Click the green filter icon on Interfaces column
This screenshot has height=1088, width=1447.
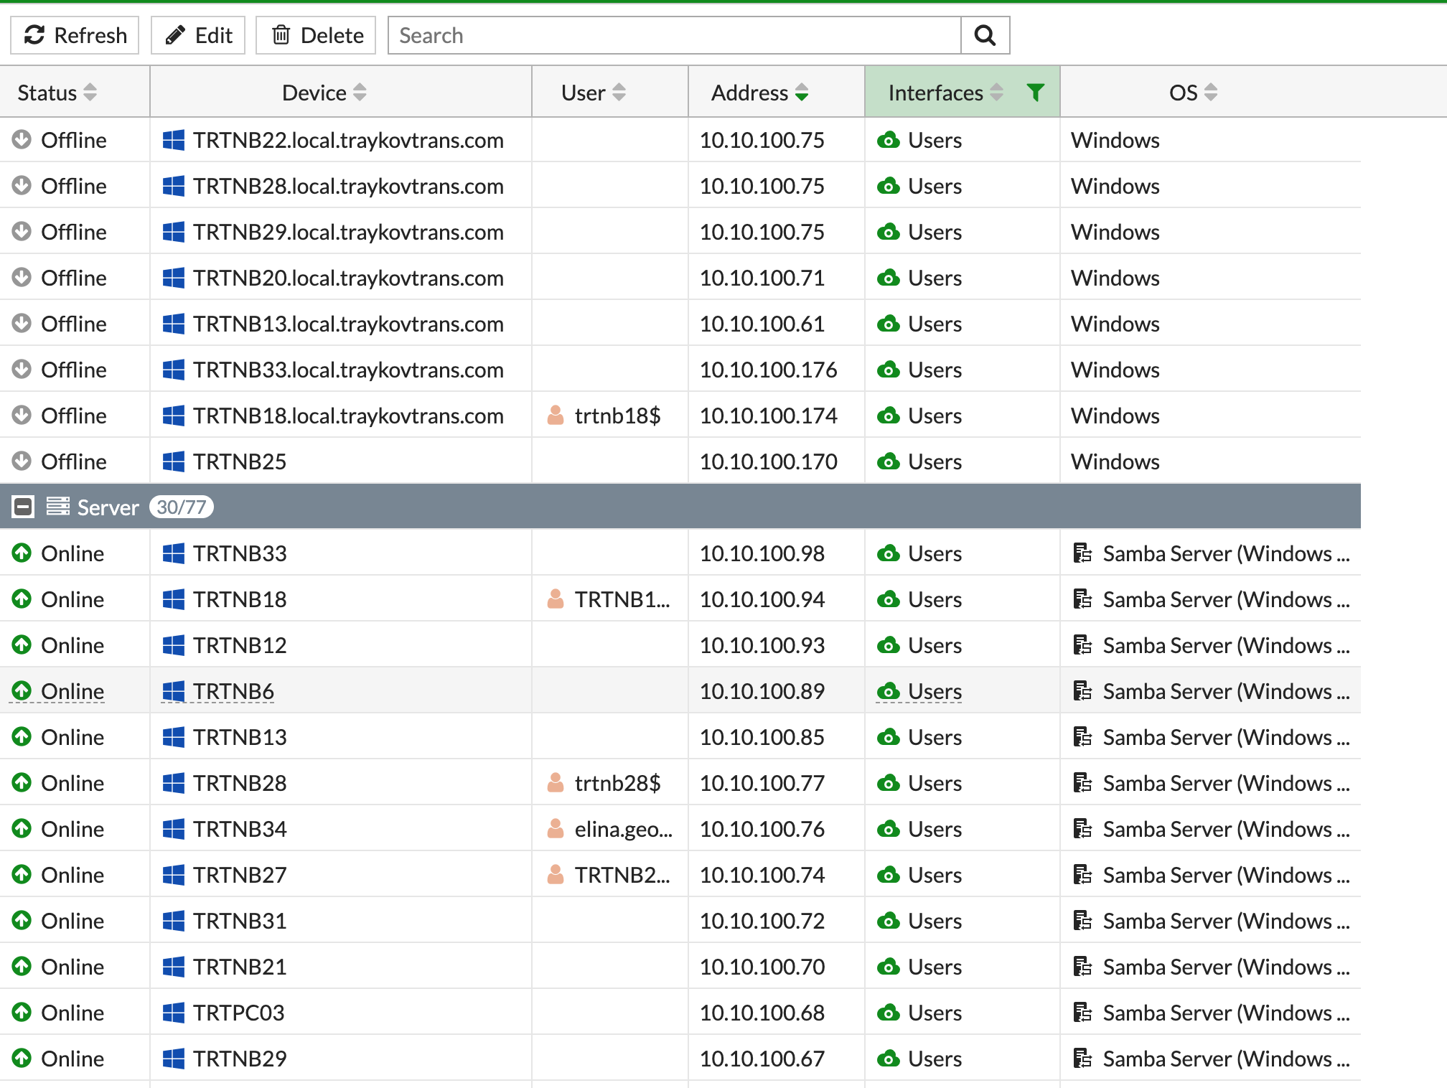1035,92
